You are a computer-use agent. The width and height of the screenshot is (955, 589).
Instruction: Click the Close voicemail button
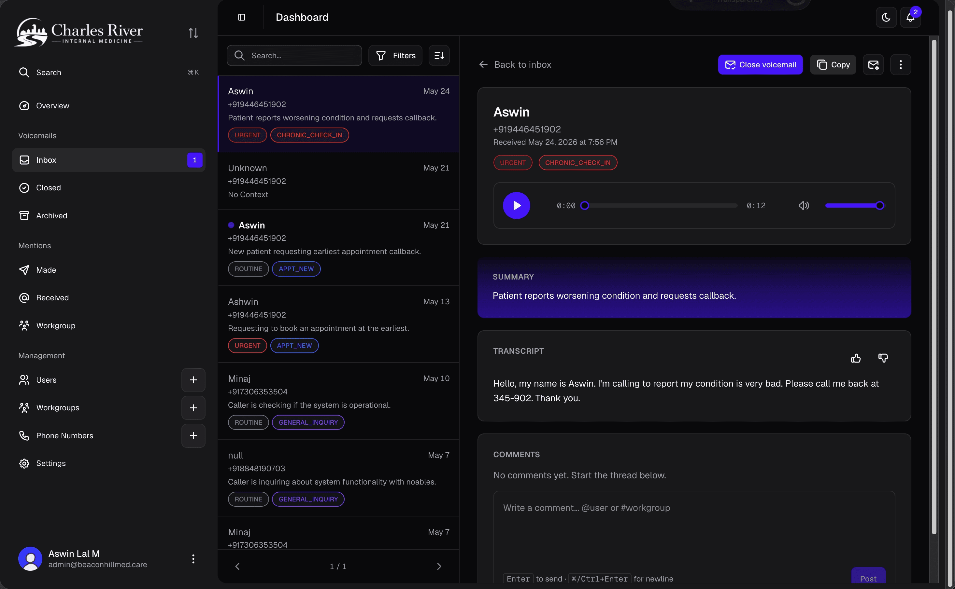click(x=760, y=64)
